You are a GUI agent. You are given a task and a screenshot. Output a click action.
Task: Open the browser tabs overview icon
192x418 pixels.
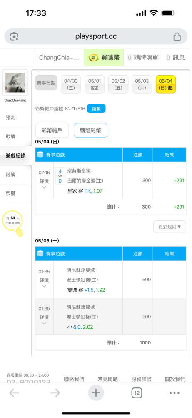click(x=137, y=393)
